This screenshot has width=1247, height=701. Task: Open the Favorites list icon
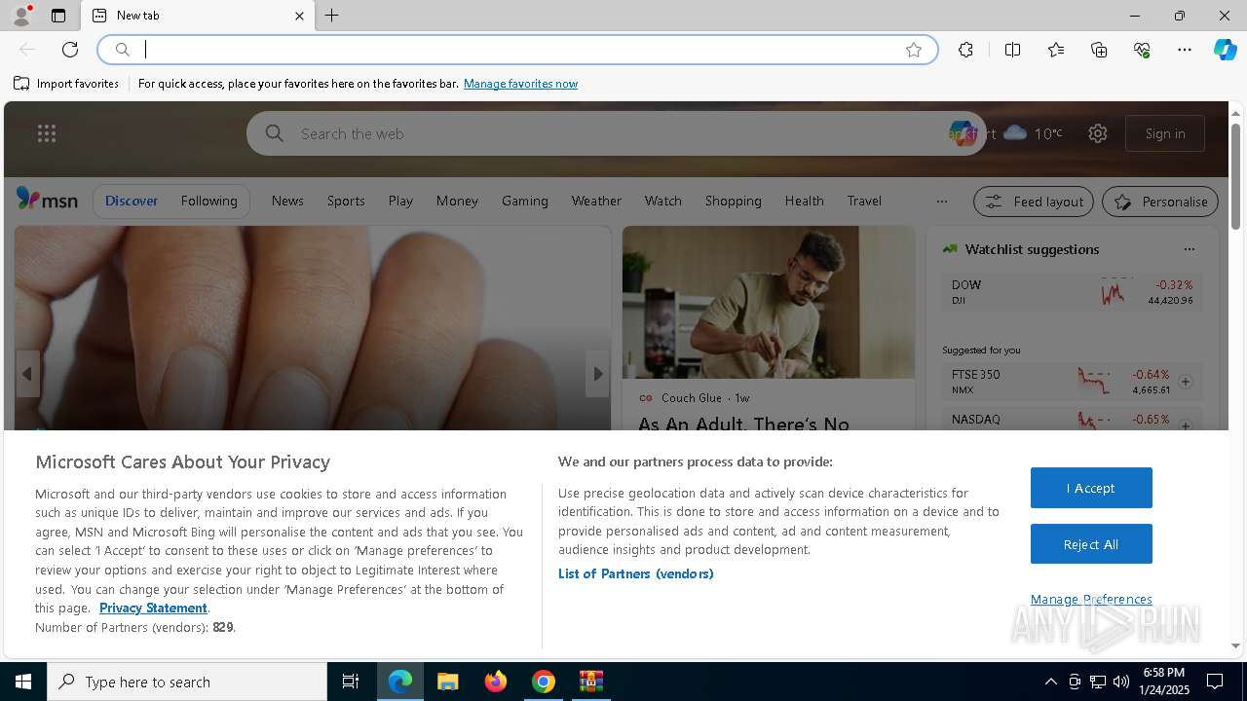pyautogui.click(x=1056, y=50)
